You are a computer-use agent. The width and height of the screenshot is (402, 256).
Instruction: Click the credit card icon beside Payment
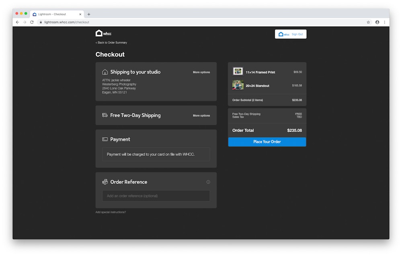click(x=105, y=139)
